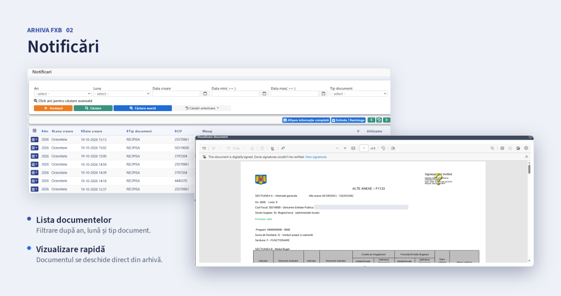Open search in the PDF viewer

click(493, 148)
